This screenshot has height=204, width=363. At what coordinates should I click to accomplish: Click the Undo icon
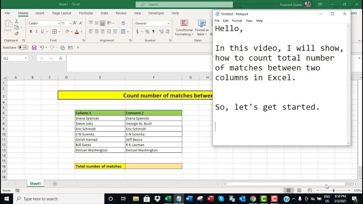click(42, 48)
